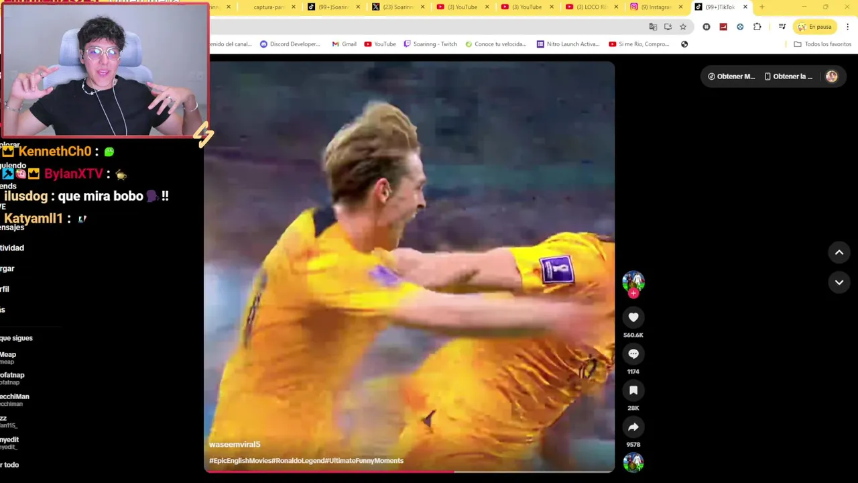Click the install app icon in address bar
The height and width of the screenshot is (483, 858).
(668, 27)
